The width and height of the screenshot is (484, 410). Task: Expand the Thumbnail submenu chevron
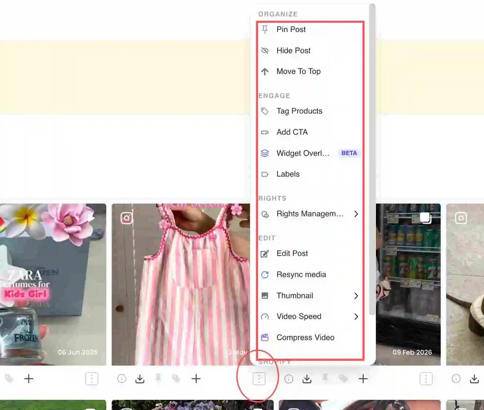(356, 296)
